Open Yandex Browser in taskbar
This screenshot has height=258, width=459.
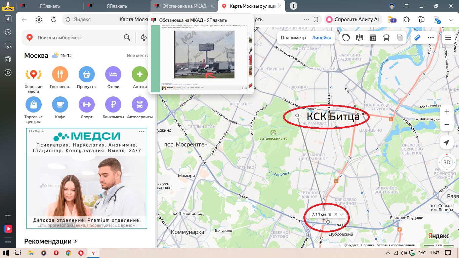tap(93, 253)
